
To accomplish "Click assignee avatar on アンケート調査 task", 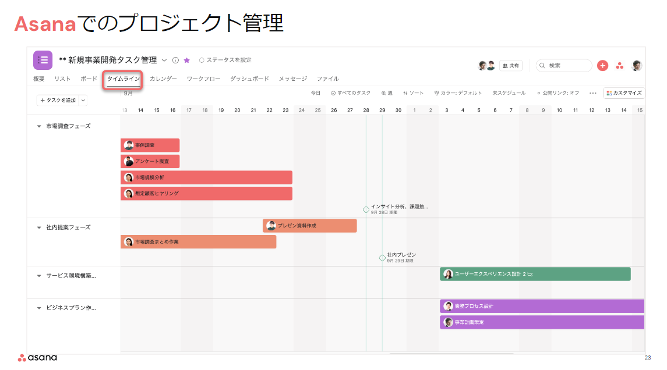I will (x=129, y=161).
